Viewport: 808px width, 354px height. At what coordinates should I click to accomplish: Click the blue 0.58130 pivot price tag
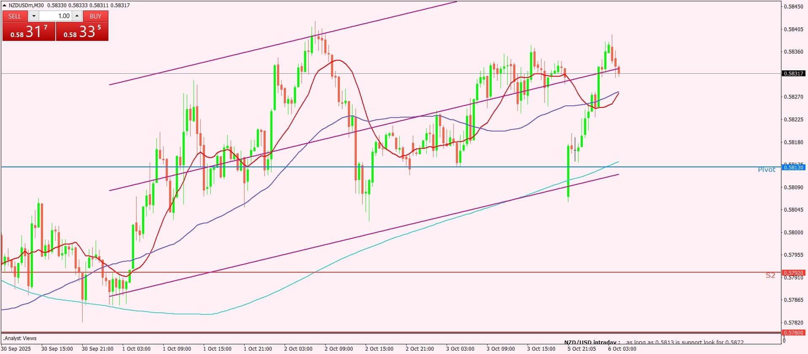793,167
